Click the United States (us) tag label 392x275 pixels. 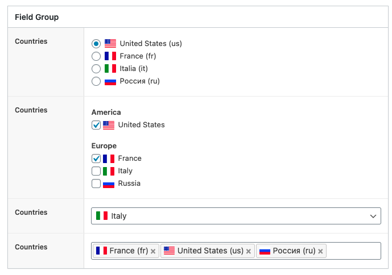(211, 251)
